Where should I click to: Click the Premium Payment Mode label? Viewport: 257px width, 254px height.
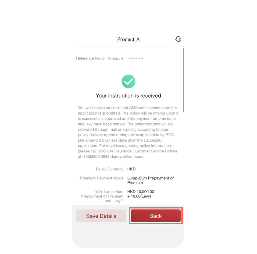[102, 178]
